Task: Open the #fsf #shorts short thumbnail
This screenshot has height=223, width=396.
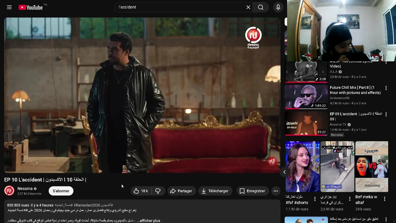Action: coord(302,167)
